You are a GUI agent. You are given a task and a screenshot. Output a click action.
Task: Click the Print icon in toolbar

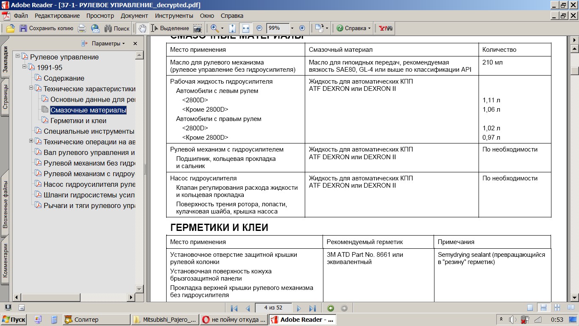[x=82, y=28]
